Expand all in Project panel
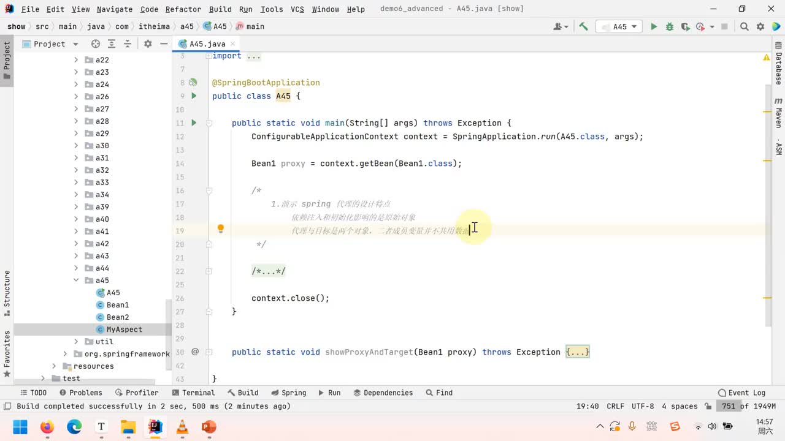Viewport: 785px width, 441px height. tap(112, 43)
